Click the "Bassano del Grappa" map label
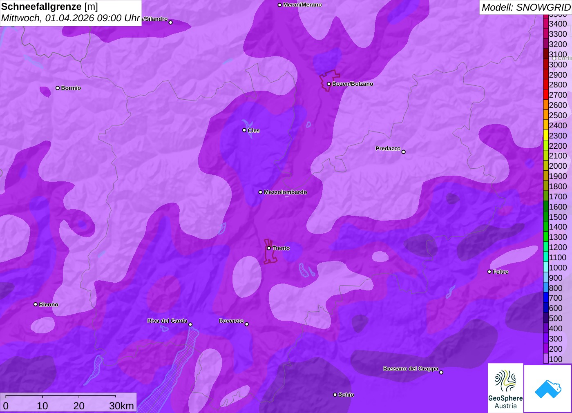572x413 pixels. pyautogui.click(x=411, y=368)
